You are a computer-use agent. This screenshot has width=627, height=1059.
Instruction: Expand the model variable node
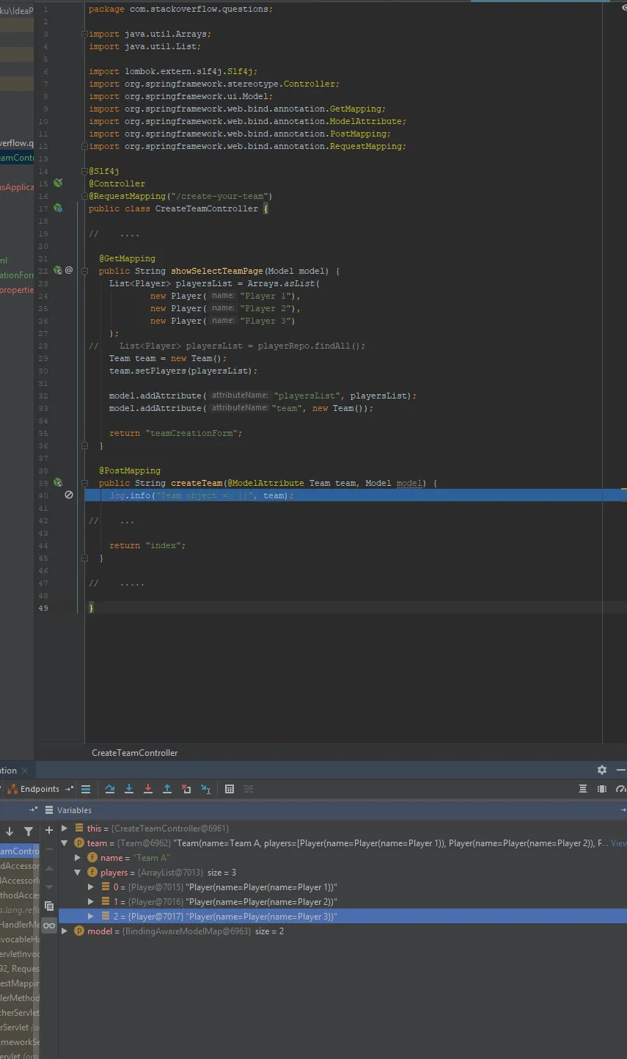(x=65, y=931)
